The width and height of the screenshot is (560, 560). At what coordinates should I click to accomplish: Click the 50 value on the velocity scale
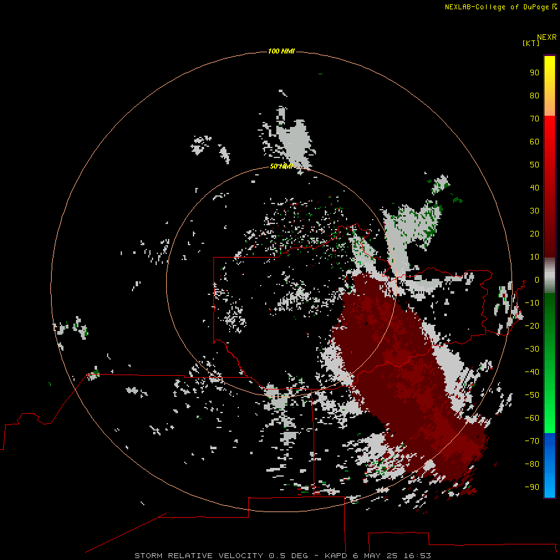coord(534,165)
